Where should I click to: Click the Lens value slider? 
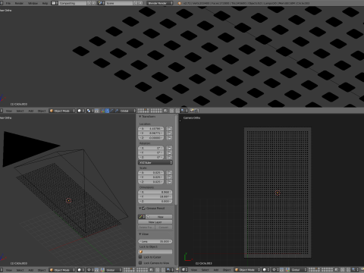pyautogui.click(x=155, y=241)
